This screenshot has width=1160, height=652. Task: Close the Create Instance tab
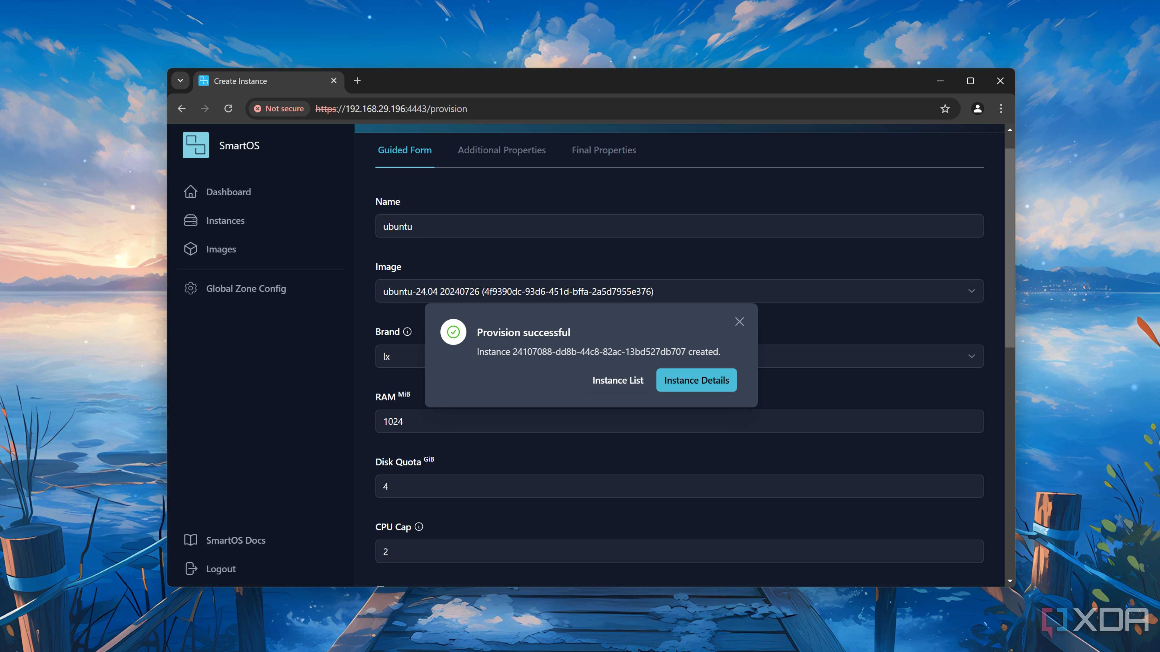pos(334,81)
